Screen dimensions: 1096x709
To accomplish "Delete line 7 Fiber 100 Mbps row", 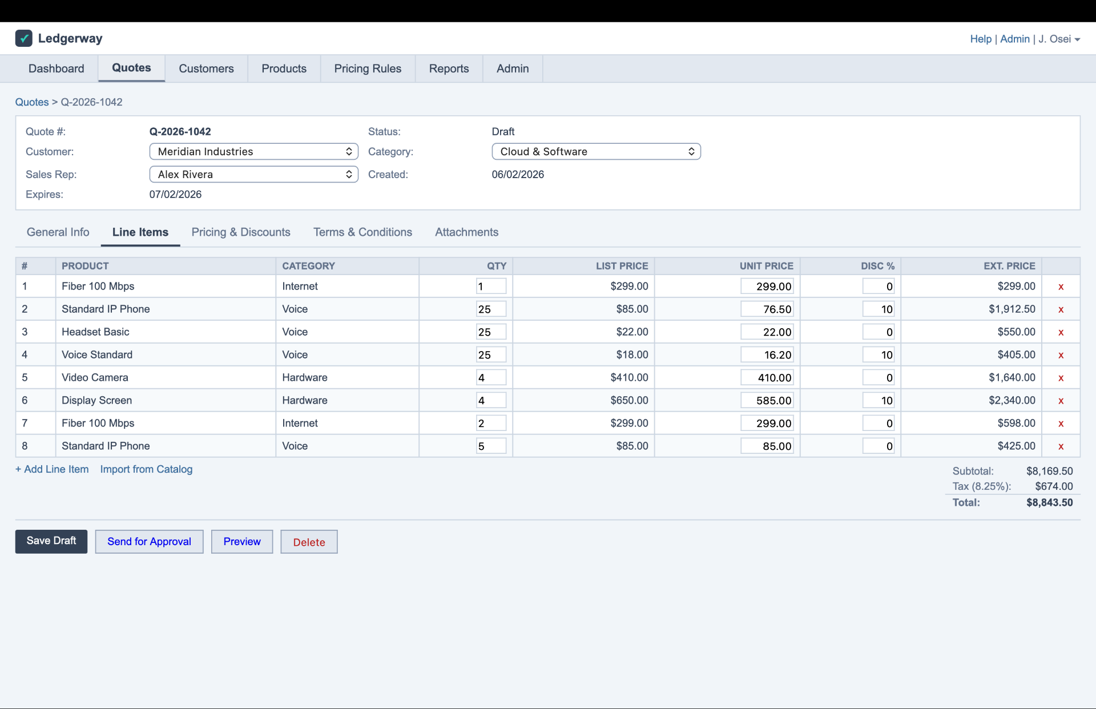I will pyautogui.click(x=1061, y=424).
